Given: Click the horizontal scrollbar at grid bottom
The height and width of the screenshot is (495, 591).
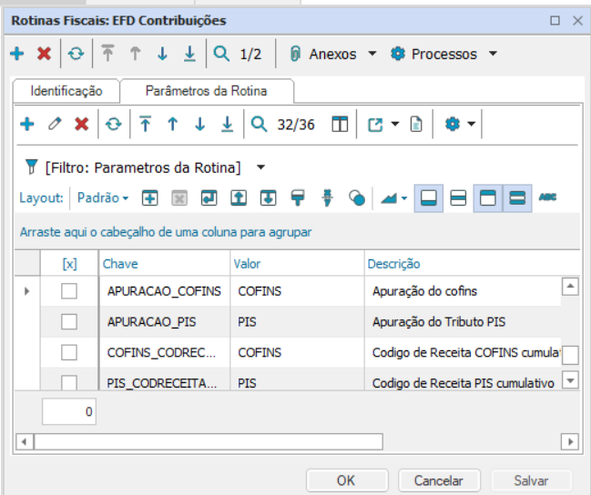Looking at the screenshot, I should click(x=208, y=441).
